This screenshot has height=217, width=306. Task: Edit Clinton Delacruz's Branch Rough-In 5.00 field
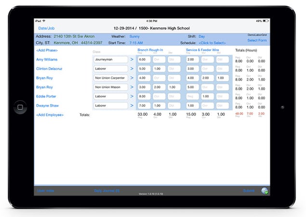point(144,68)
